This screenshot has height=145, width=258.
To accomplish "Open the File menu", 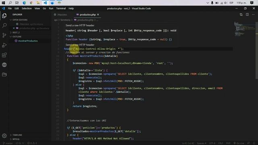I will [10, 8].
